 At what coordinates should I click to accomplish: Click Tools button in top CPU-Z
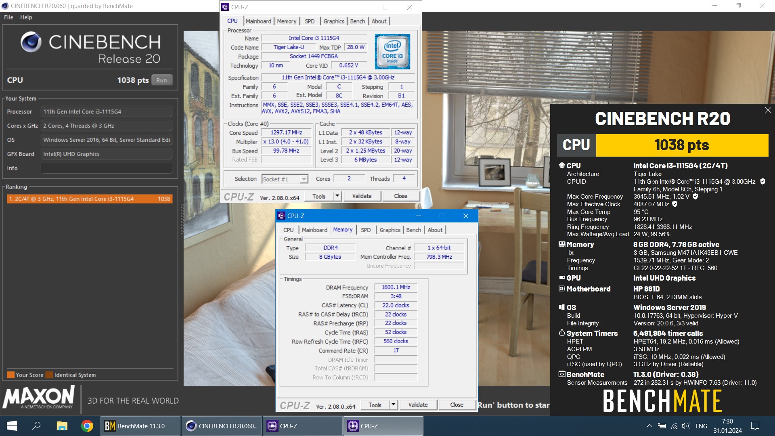[x=318, y=196]
